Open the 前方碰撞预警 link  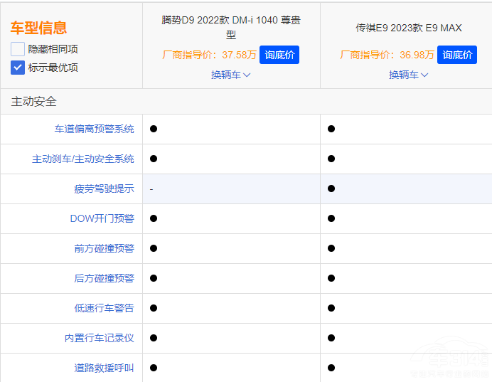pos(104,248)
